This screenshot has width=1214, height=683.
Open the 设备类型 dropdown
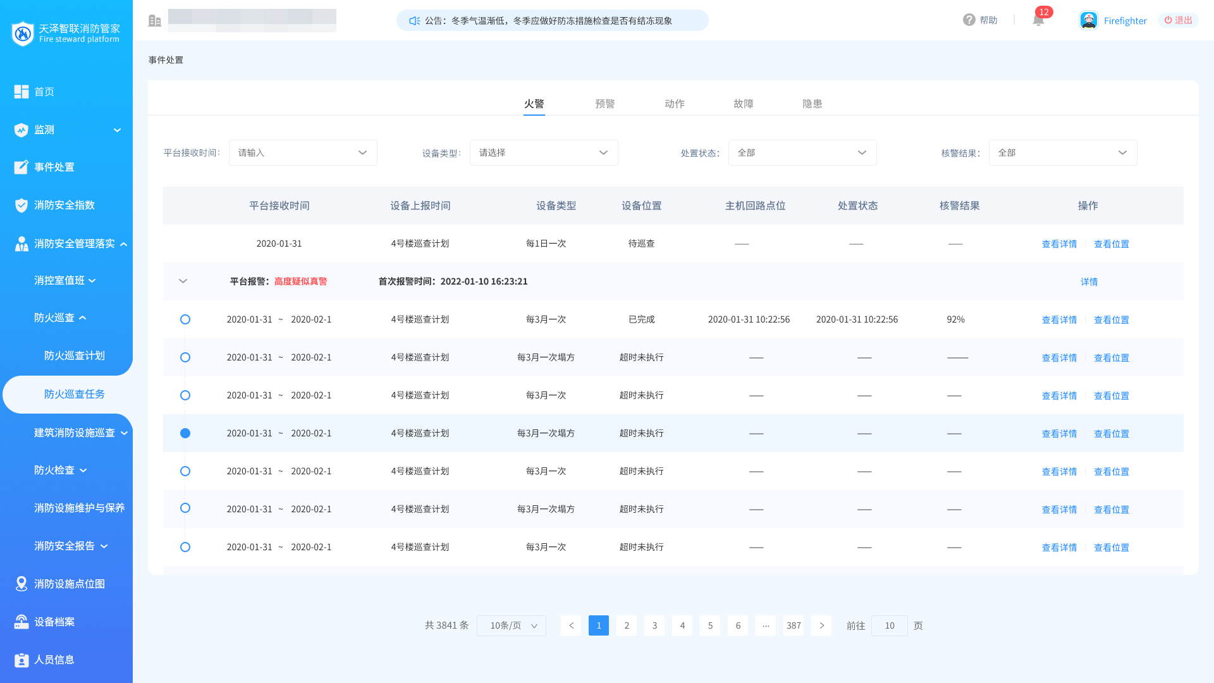543,152
